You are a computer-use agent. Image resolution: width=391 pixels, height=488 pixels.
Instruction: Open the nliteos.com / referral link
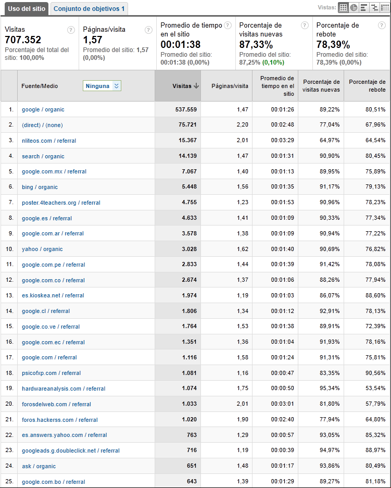49,141
